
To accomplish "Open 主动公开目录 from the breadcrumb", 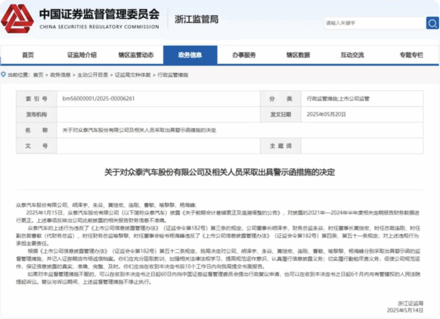I will click(x=91, y=75).
